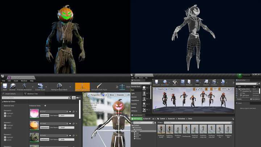Enable Highlight checkbox for Element 1
Image resolution: width=261 pixels, height=147 pixels.
tap(5, 125)
